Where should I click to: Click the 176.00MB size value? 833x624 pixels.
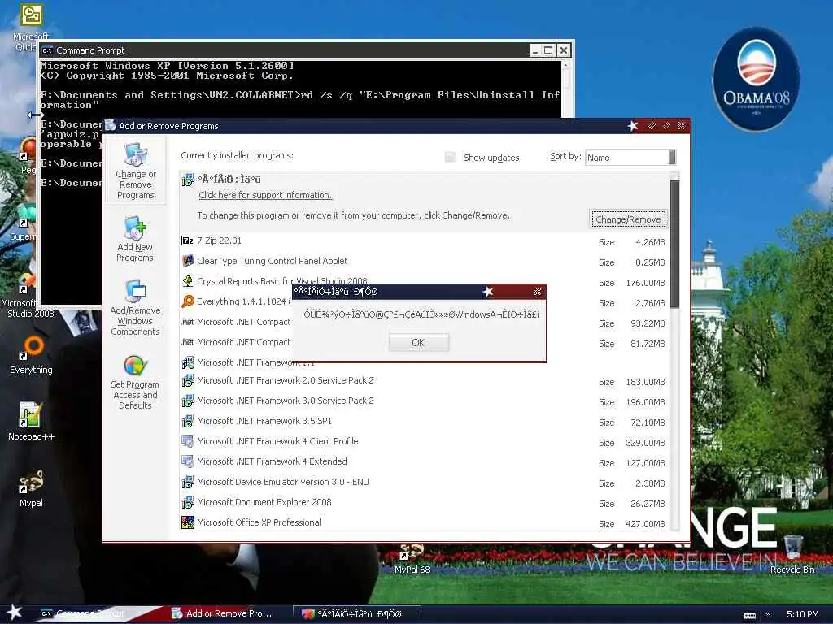point(645,283)
